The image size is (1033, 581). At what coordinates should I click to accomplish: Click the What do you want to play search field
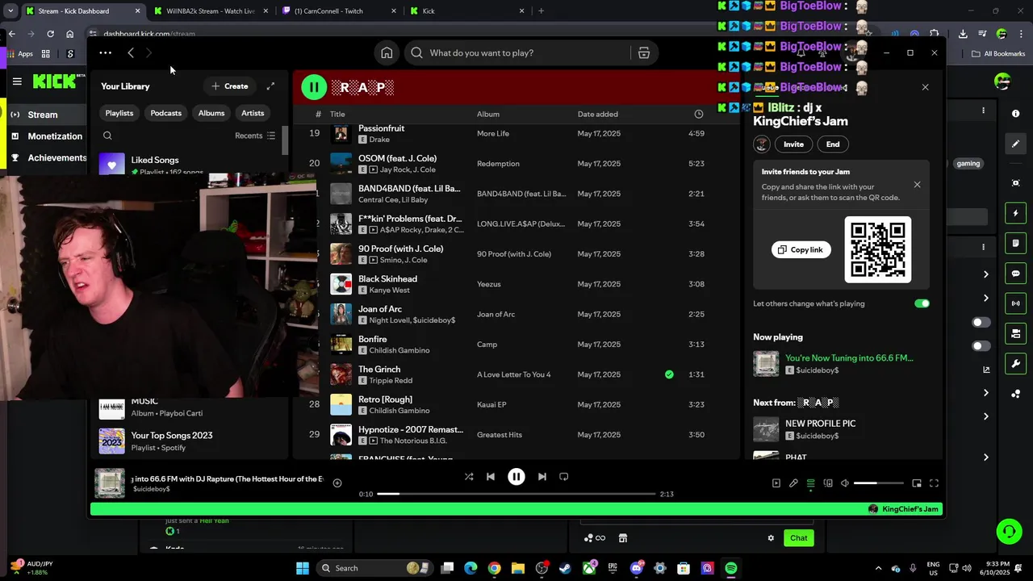[516, 52]
